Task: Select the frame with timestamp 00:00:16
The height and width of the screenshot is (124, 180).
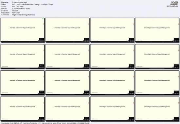Action: (x=157, y=30)
